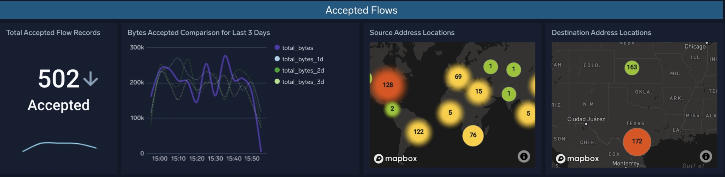Click mapbox logo on Source Address map
The height and width of the screenshot is (177, 725).
pyautogui.click(x=395, y=159)
